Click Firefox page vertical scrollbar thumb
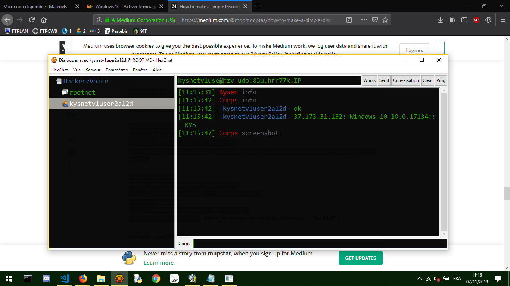The image size is (510, 286). pos(507,194)
